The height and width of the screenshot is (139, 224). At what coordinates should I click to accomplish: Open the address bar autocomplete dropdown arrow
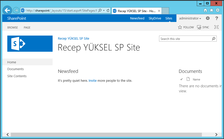tap(104, 10)
